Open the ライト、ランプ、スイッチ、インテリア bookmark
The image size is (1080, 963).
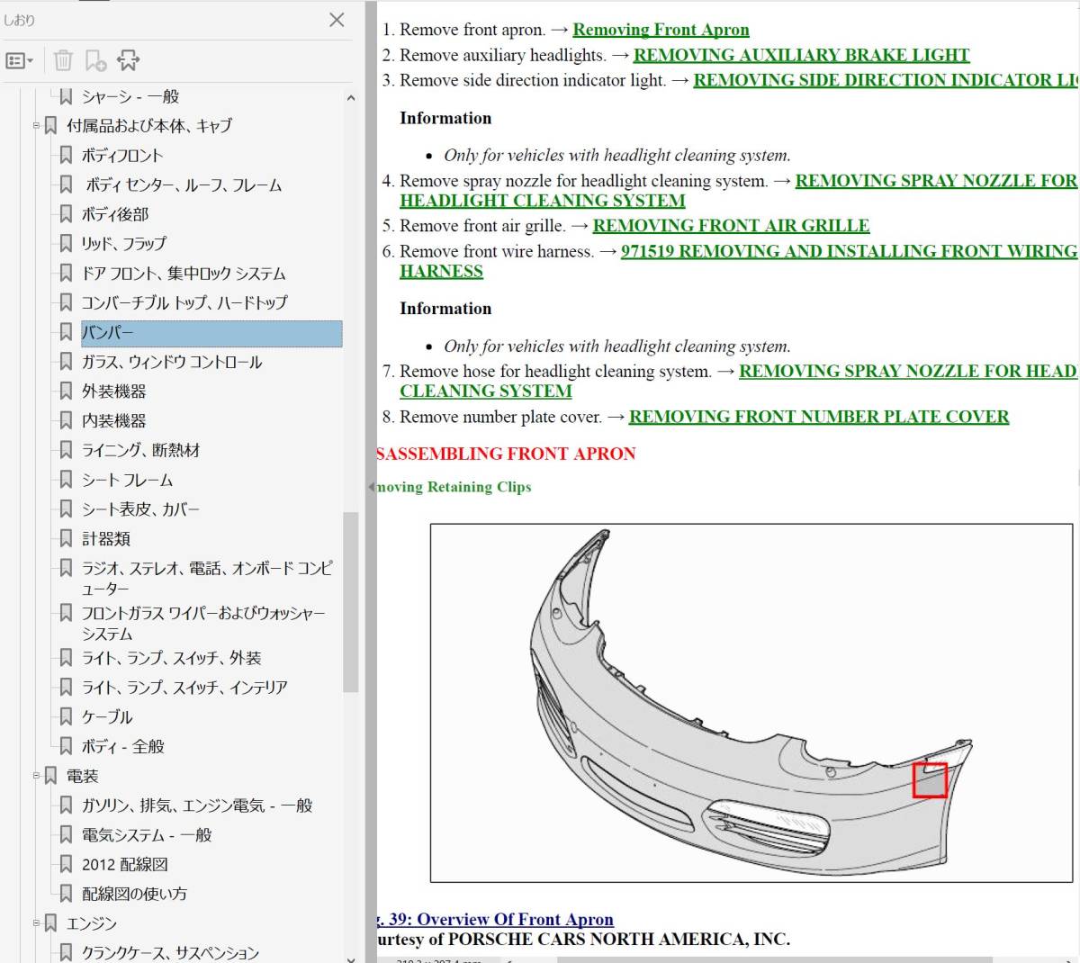pyautogui.click(x=184, y=688)
